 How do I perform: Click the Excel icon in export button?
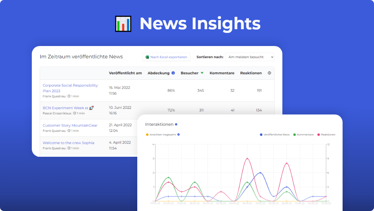coord(147,57)
